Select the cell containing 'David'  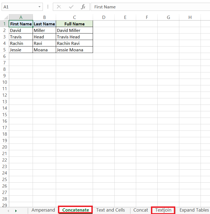pyautogui.click(x=21, y=30)
